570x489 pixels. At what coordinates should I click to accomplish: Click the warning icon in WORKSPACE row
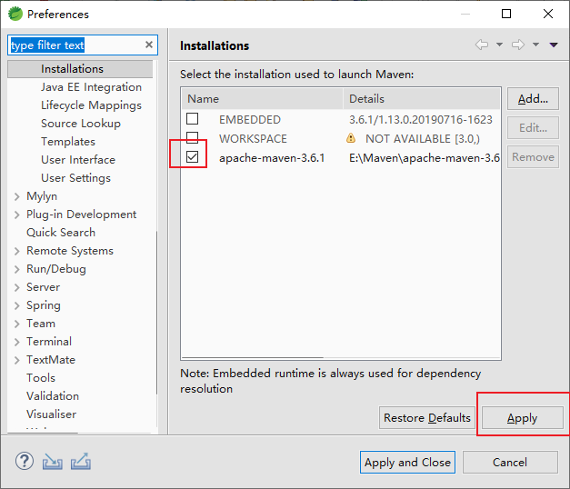[x=350, y=138]
